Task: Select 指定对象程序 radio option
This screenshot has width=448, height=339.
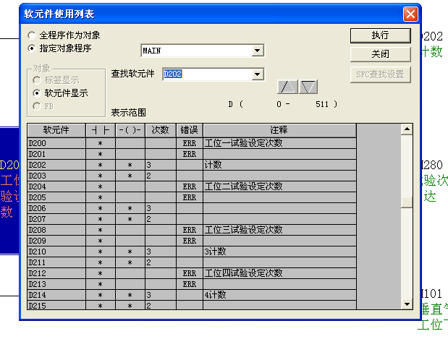Action: coord(31,48)
